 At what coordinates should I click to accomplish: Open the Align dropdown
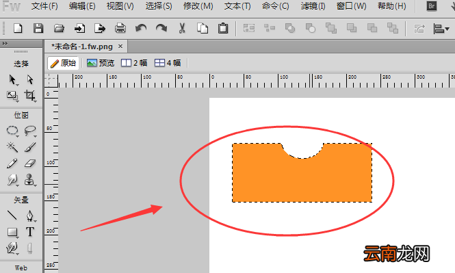(x=441, y=29)
